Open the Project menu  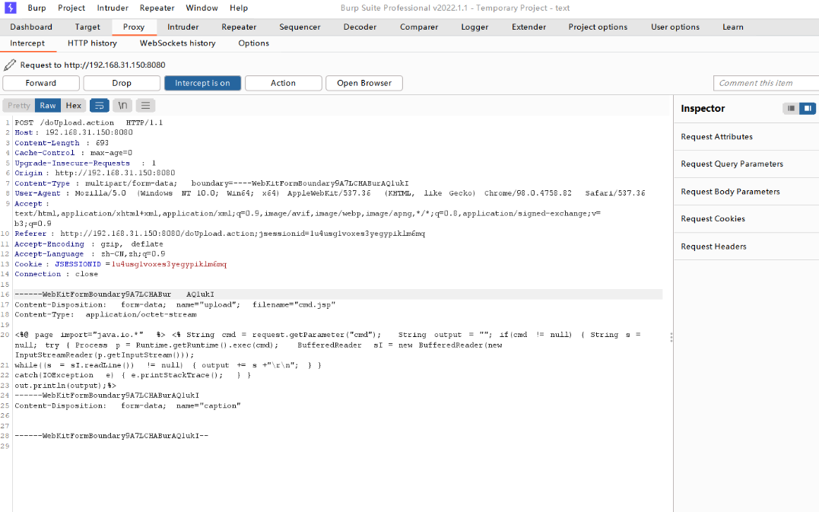click(x=71, y=8)
